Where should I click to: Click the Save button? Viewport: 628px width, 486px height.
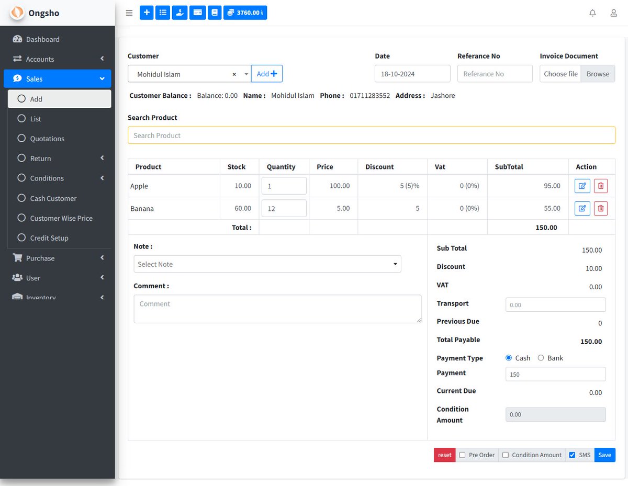pos(604,455)
